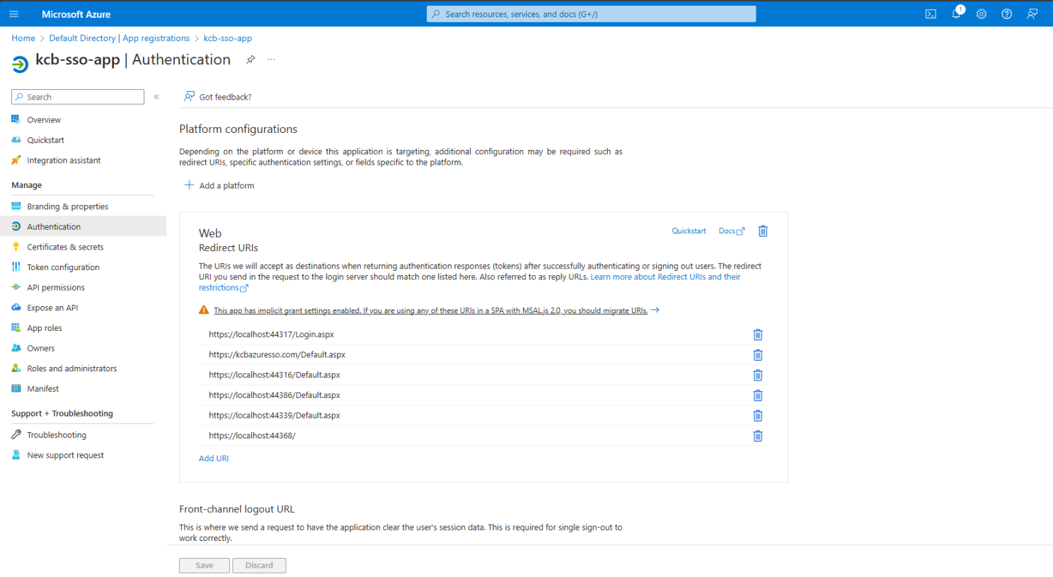Delete the localhost:44368/ redirect URI
The width and height of the screenshot is (1053, 577).
[x=758, y=436]
